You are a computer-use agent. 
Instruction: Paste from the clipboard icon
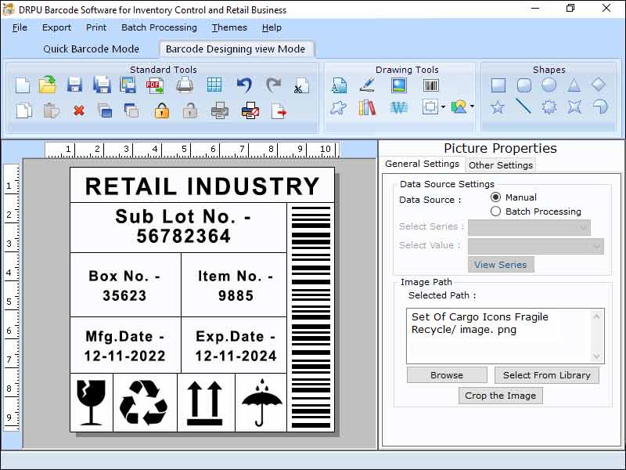pos(51,110)
